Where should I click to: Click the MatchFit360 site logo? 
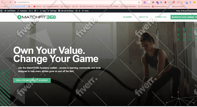pos(37,17)
